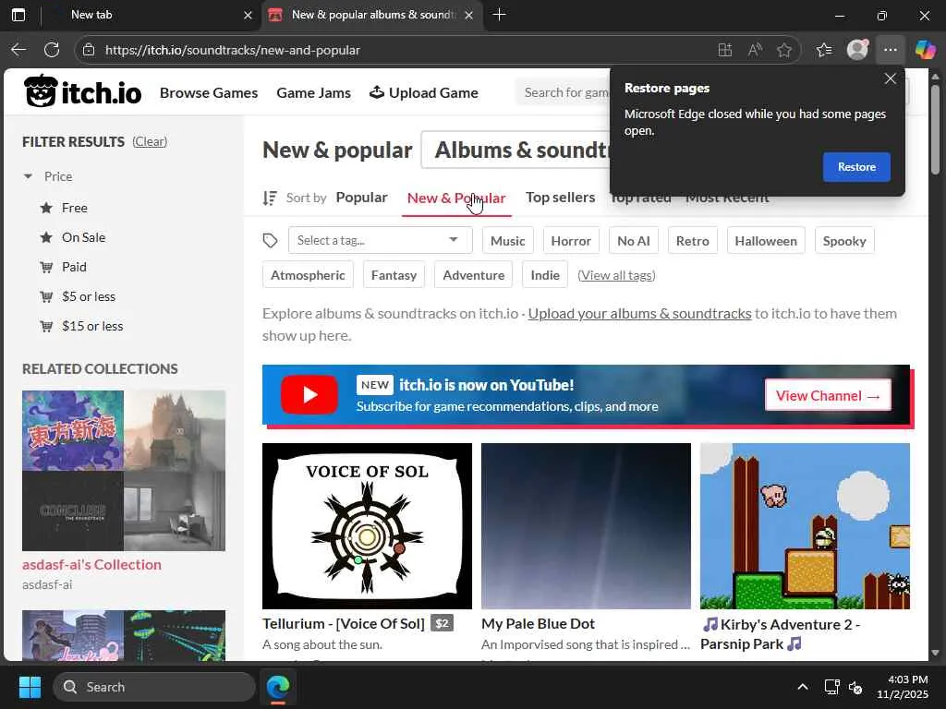The width and height of the screenshot is (946, 709).
Task: Select the Atmospheric tag
Action: coord(308,275)
